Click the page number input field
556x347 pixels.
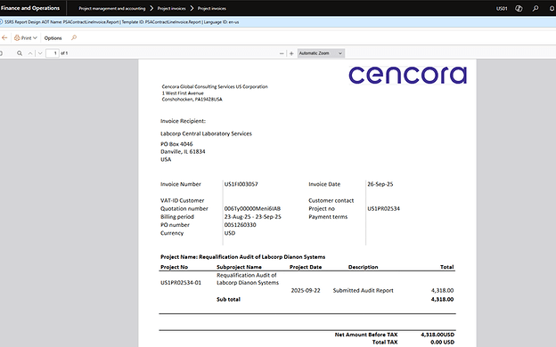[x=53, y=53]
